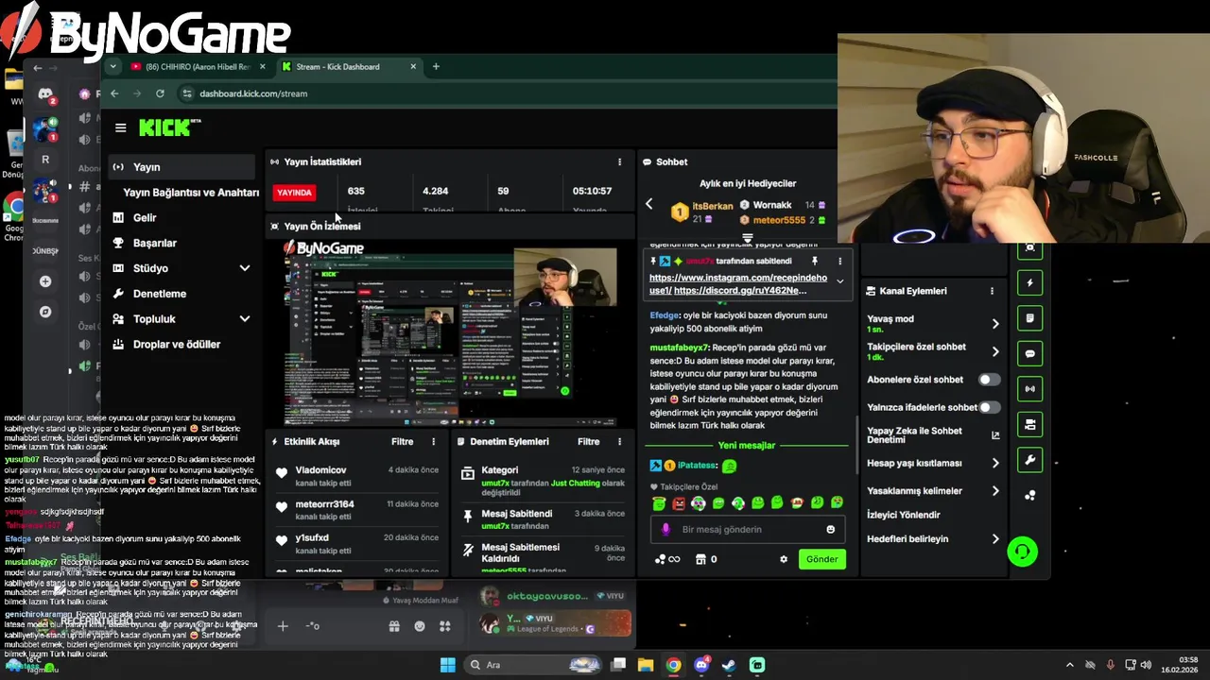
Task: Open the emoji picker in chat input
Action: point(831,530)
